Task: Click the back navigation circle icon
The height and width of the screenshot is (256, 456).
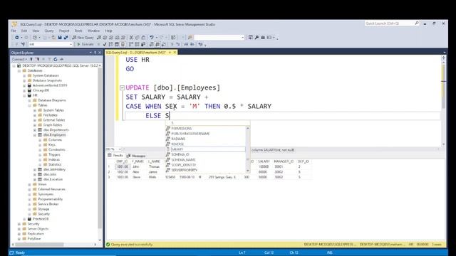Action: click(x=17, y=38)
